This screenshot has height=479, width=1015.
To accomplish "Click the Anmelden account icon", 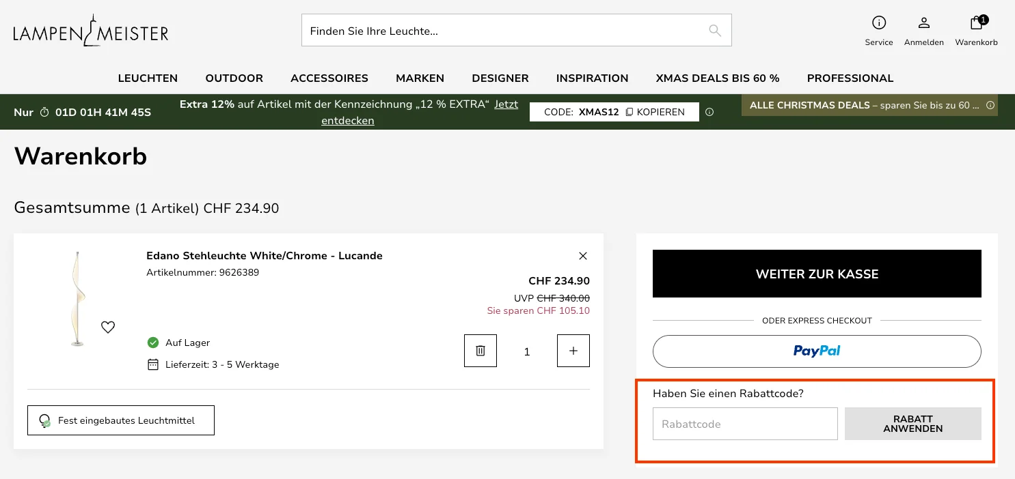I will 923,23.
